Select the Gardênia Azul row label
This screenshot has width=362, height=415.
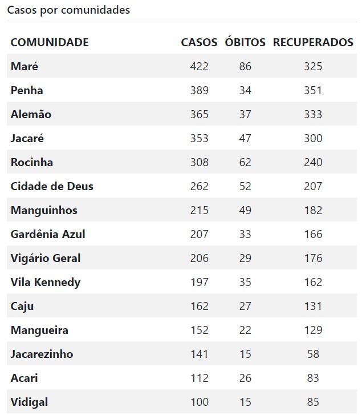click(48, 234)
